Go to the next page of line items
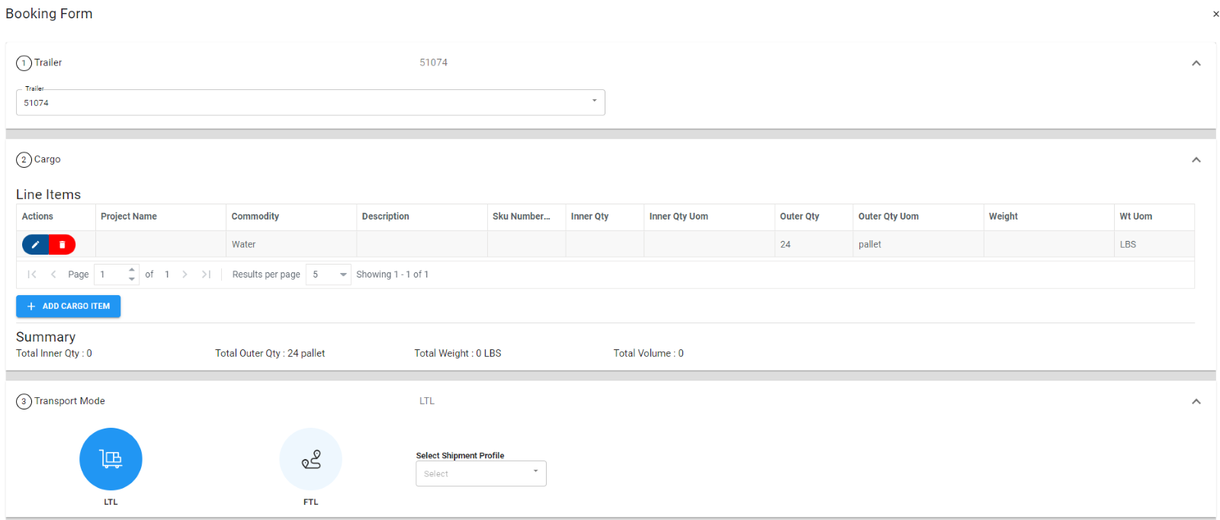Viewport: 1220px width, 520px height. tap(185, 274)
